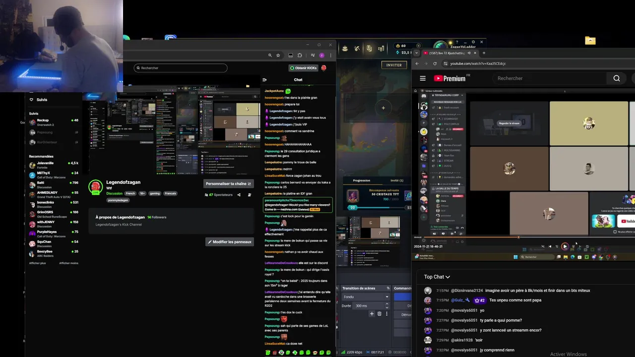
Task: Open Balti recommended channel
Action: pos(54,184)
